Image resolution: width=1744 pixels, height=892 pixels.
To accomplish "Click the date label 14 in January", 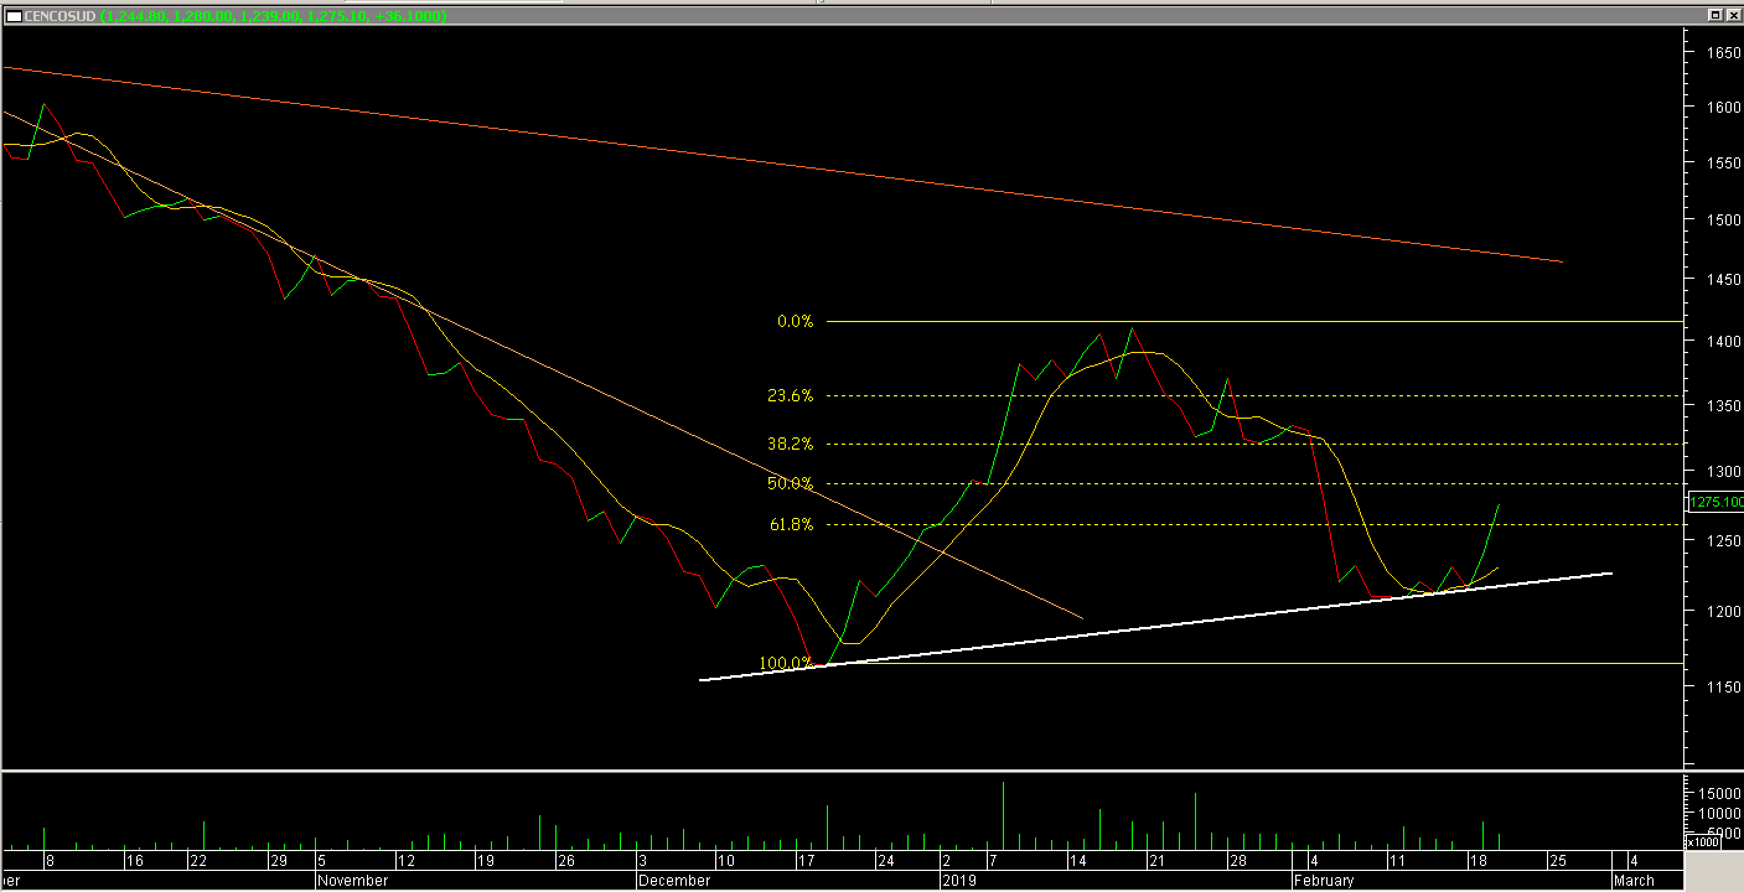I will point(1078,861).
